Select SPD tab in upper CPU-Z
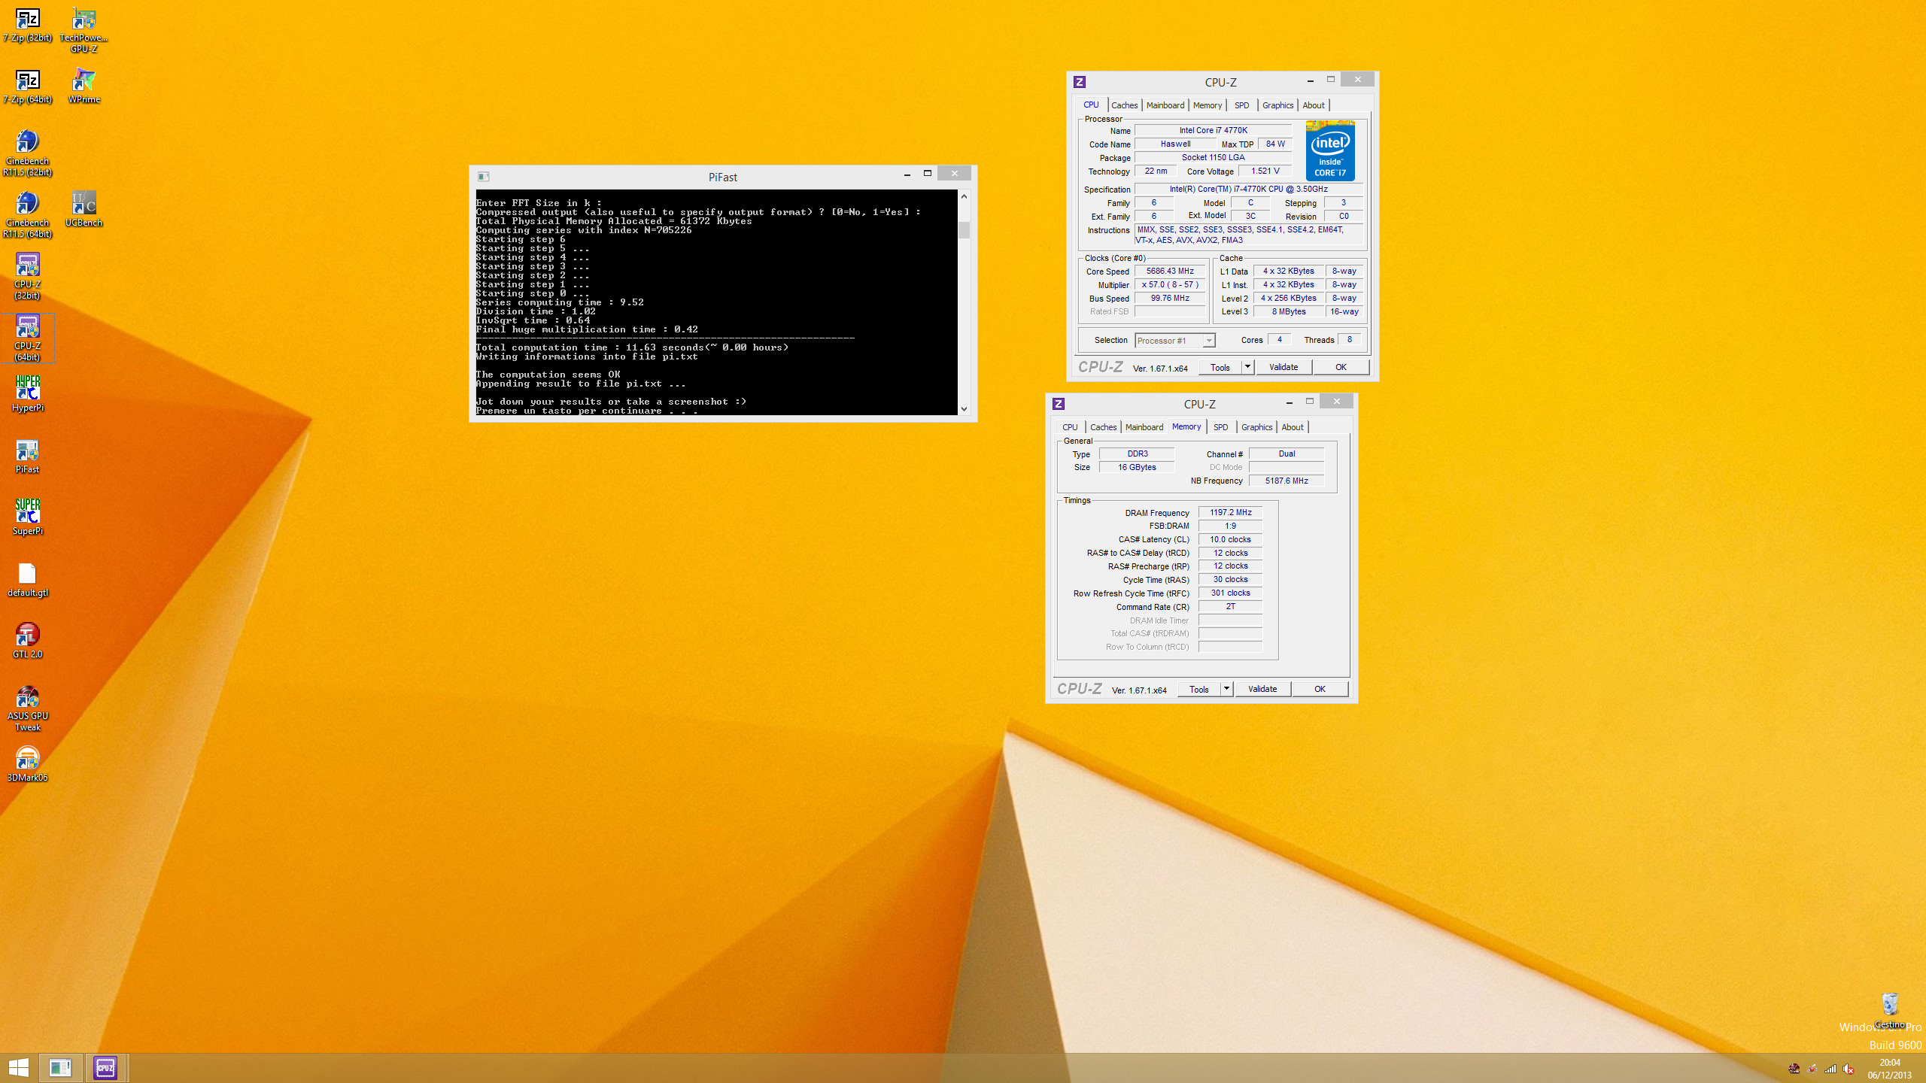 click(1241, 105)
